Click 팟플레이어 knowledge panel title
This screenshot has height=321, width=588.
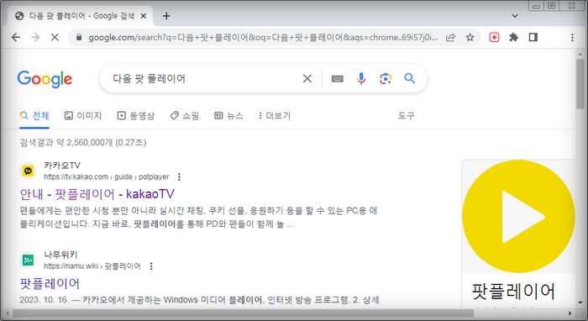[x=513, y=292]
